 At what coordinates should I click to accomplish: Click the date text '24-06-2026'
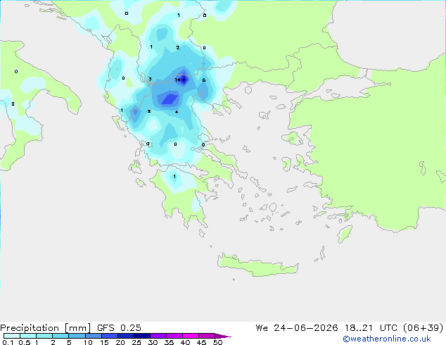click(x=306, y=328)
